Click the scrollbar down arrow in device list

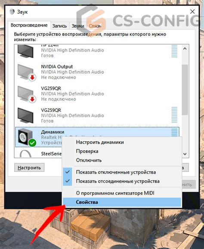click(x=185, y=154)
